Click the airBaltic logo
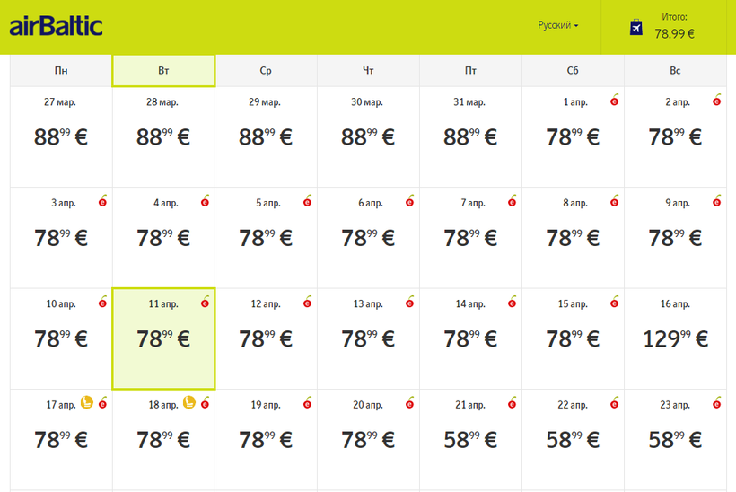The height and width of the screenshot is (492, 736). (x=56, y=26)
